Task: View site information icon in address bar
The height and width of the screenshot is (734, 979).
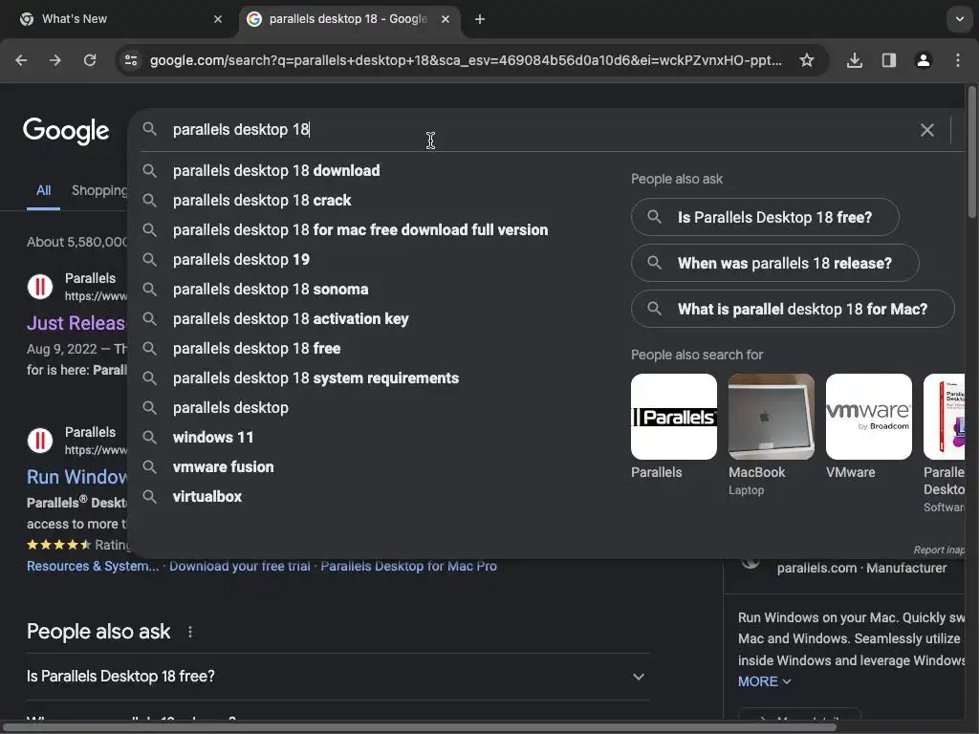Action: tap(131, 60)
